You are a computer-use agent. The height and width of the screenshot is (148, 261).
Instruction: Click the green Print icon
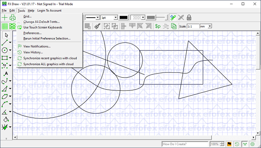click(x=12, y=18)
